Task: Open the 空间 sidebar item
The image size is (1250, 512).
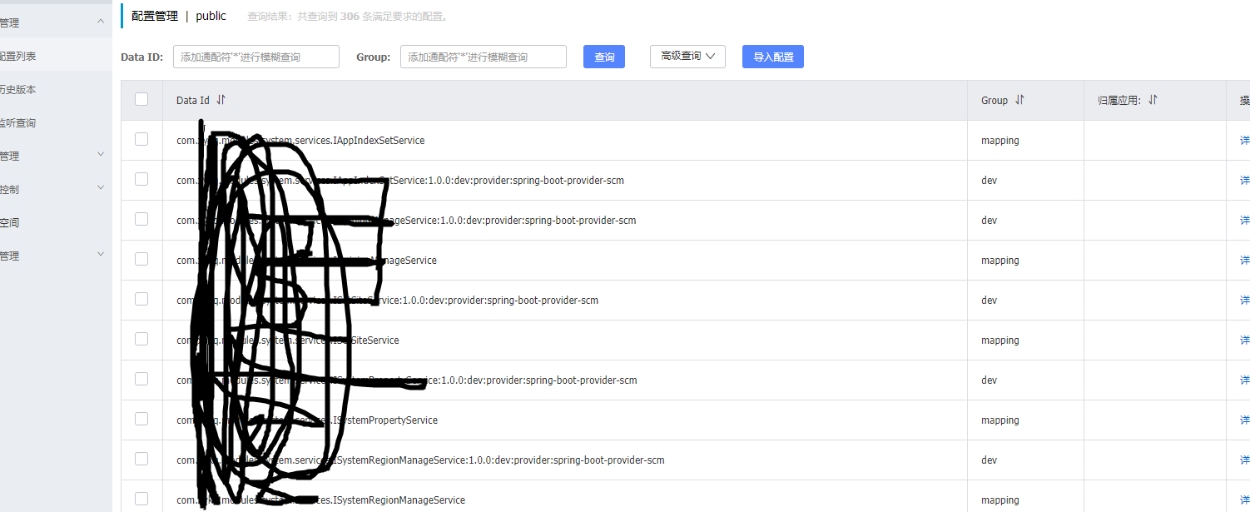Action: (10, 223)
